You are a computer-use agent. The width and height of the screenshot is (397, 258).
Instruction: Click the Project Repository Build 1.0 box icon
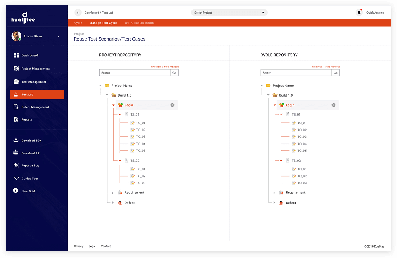point(114,95)
